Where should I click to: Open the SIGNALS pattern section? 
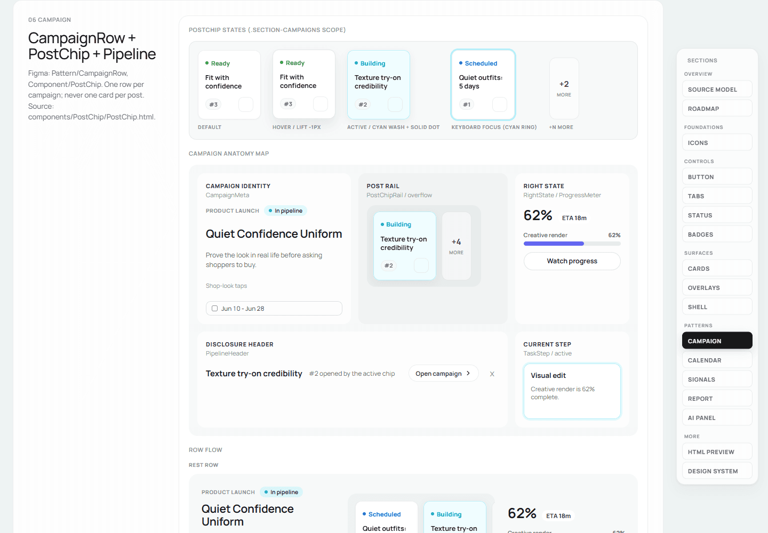point(717,379)
